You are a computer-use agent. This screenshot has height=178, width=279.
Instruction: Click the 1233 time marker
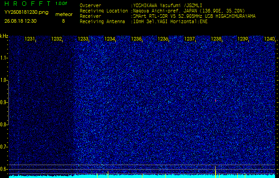83,39
